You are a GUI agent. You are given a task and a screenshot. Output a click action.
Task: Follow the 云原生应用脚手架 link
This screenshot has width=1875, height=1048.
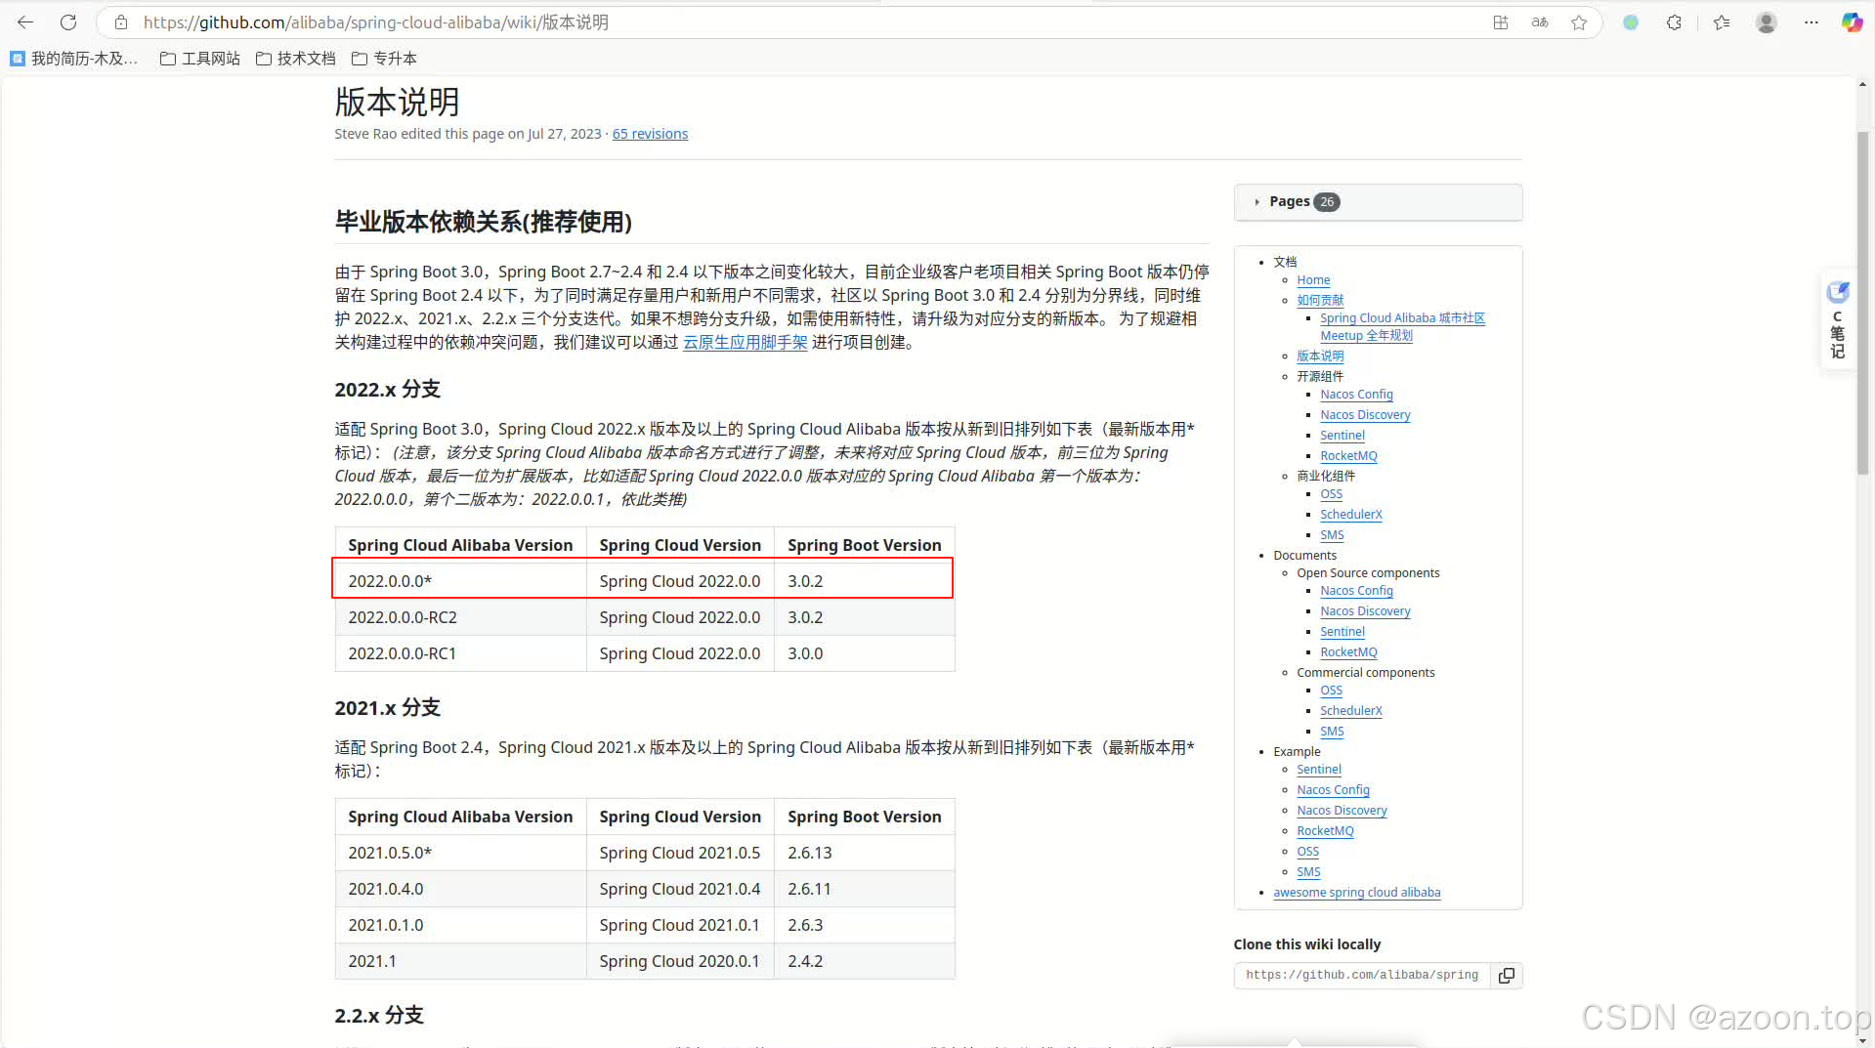point(745,342)
